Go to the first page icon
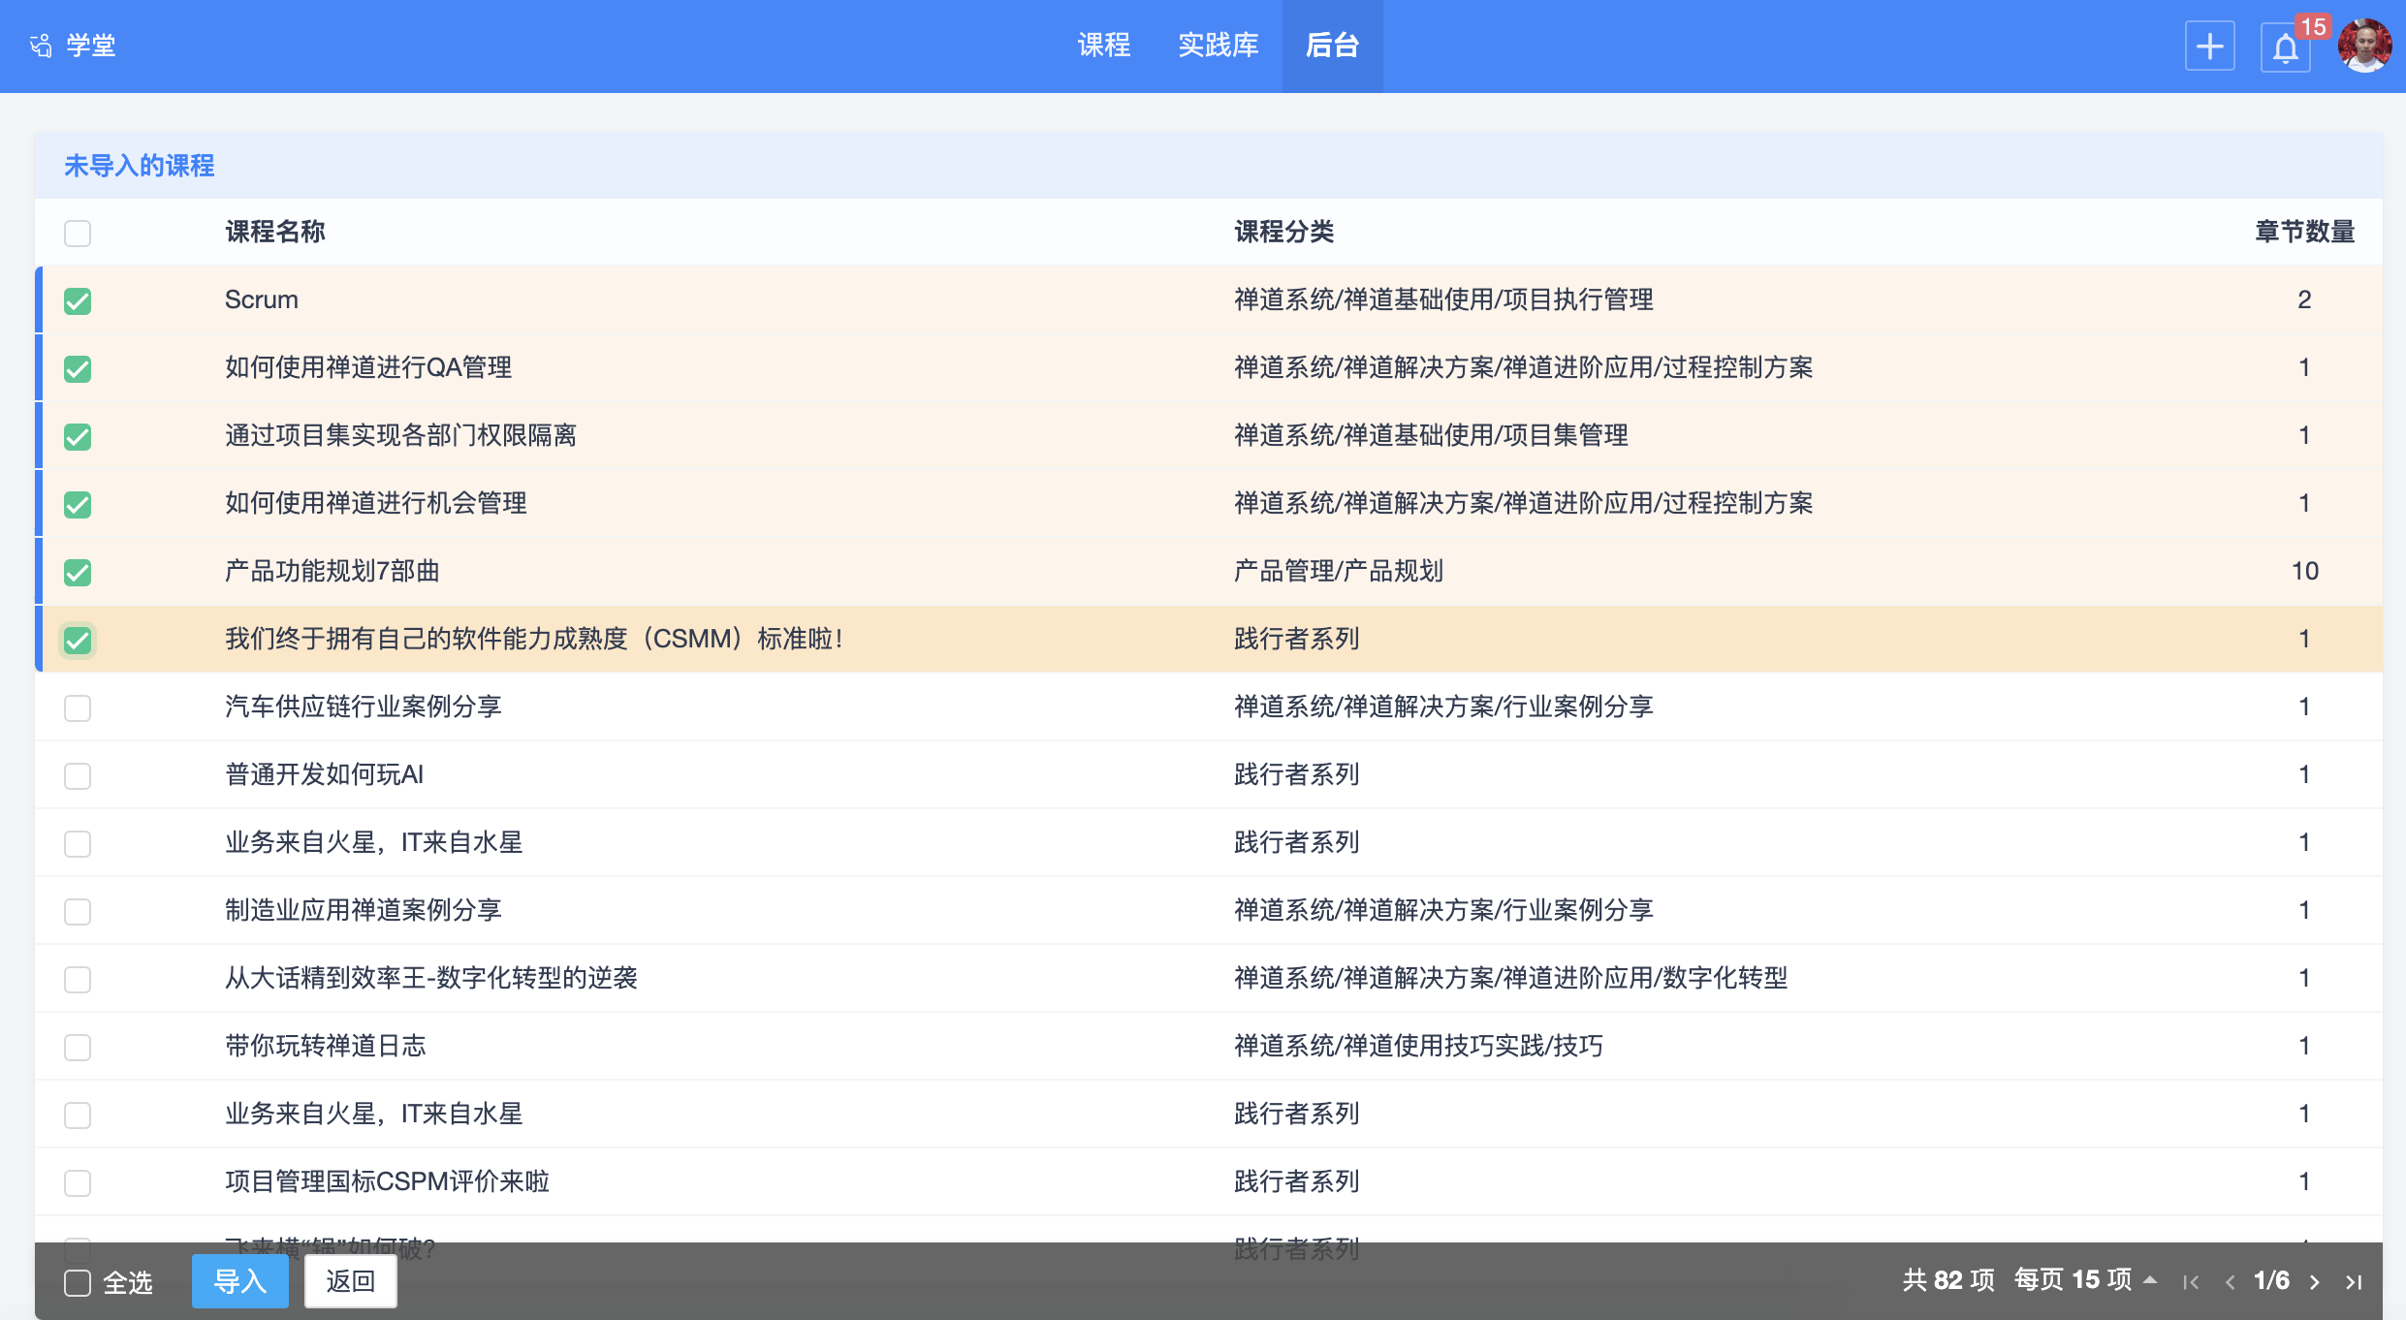 [2190, 1282]
